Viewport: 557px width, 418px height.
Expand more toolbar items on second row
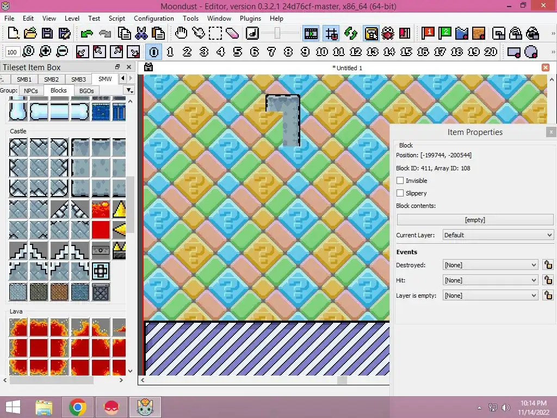tap(553, 52)
